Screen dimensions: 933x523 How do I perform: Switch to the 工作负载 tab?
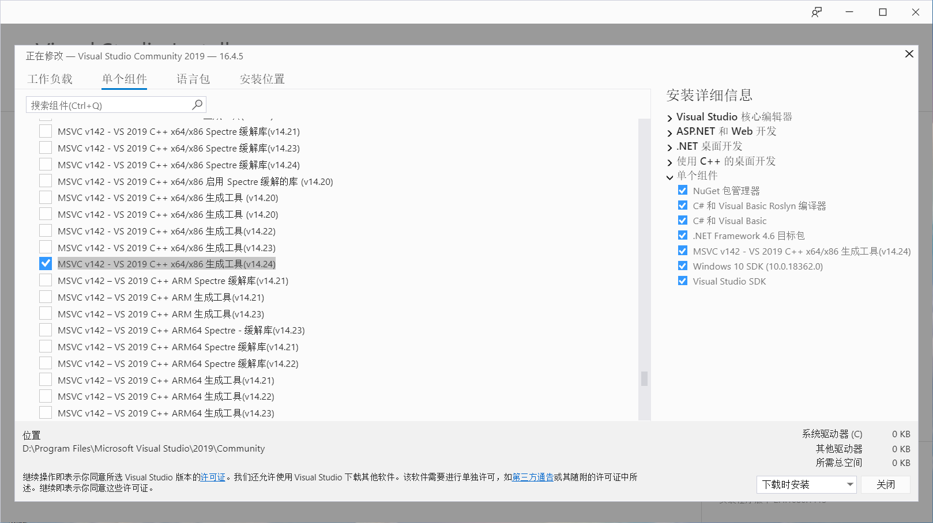51,79
